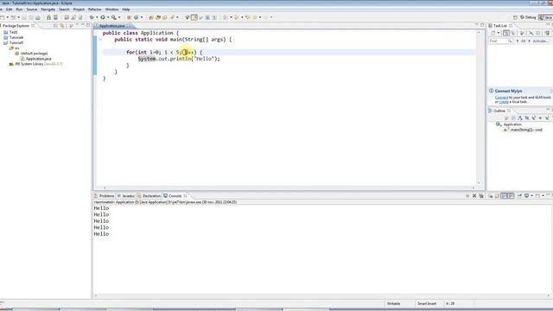553x311 pixels.
Task: Select the Application class in Outline
Action: click(x=512, y=124)
